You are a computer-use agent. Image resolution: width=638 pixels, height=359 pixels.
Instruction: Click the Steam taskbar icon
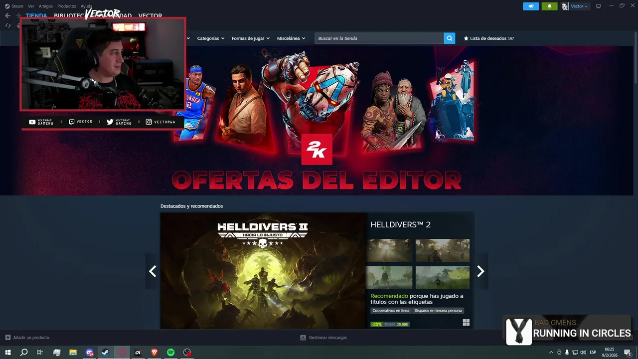point(105,353)
